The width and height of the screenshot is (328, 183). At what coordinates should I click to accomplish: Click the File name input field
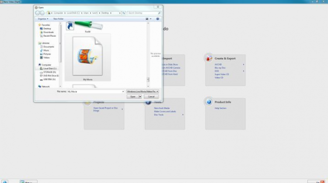94,92
